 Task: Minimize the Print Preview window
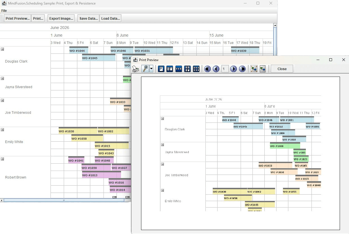(x=318, y=60)
